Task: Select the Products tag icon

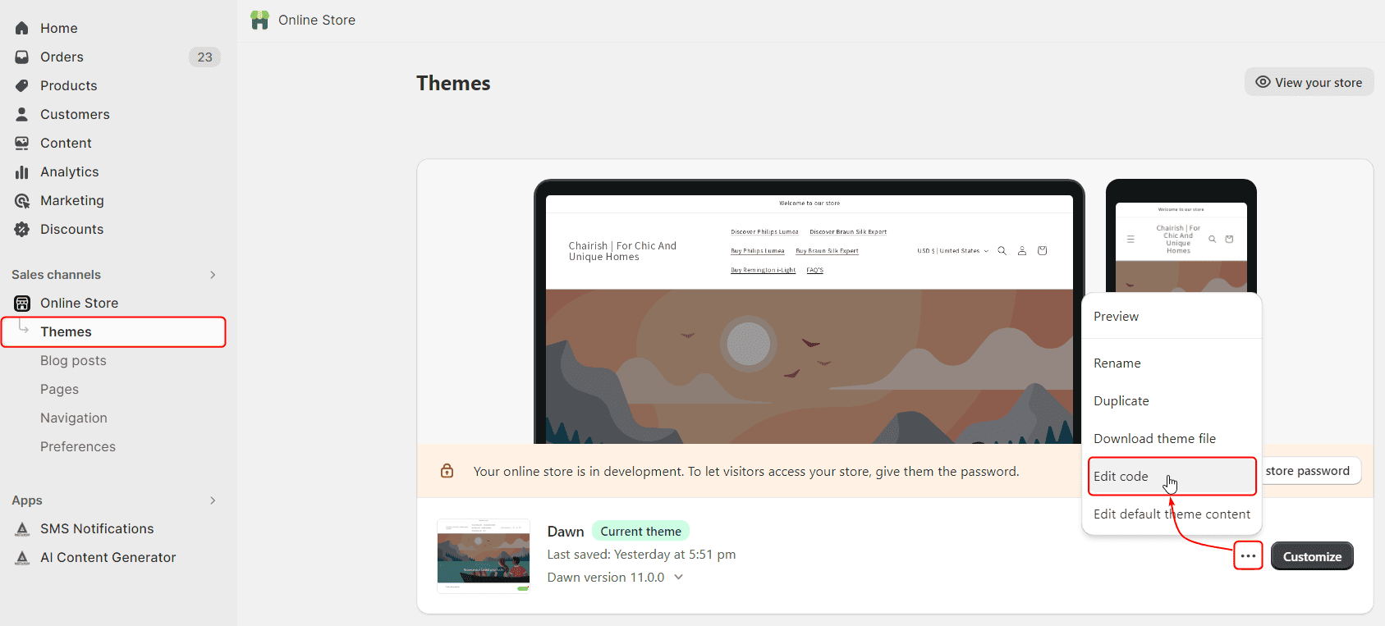Action: tap(22, 85)
